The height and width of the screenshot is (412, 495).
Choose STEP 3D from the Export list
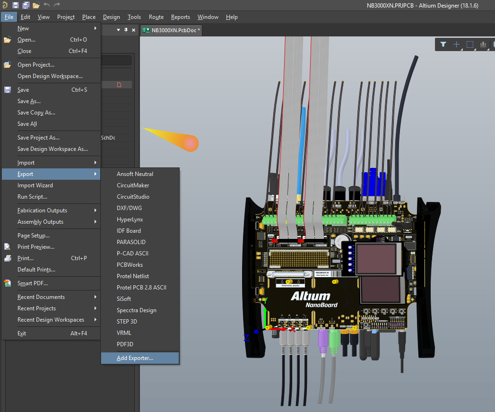[x=127, y=322]
